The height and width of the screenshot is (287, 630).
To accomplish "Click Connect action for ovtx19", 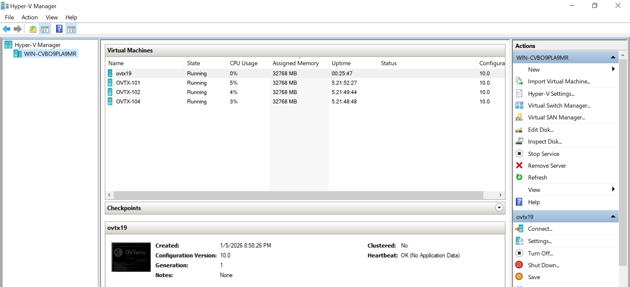I will [x=540, y=229].
